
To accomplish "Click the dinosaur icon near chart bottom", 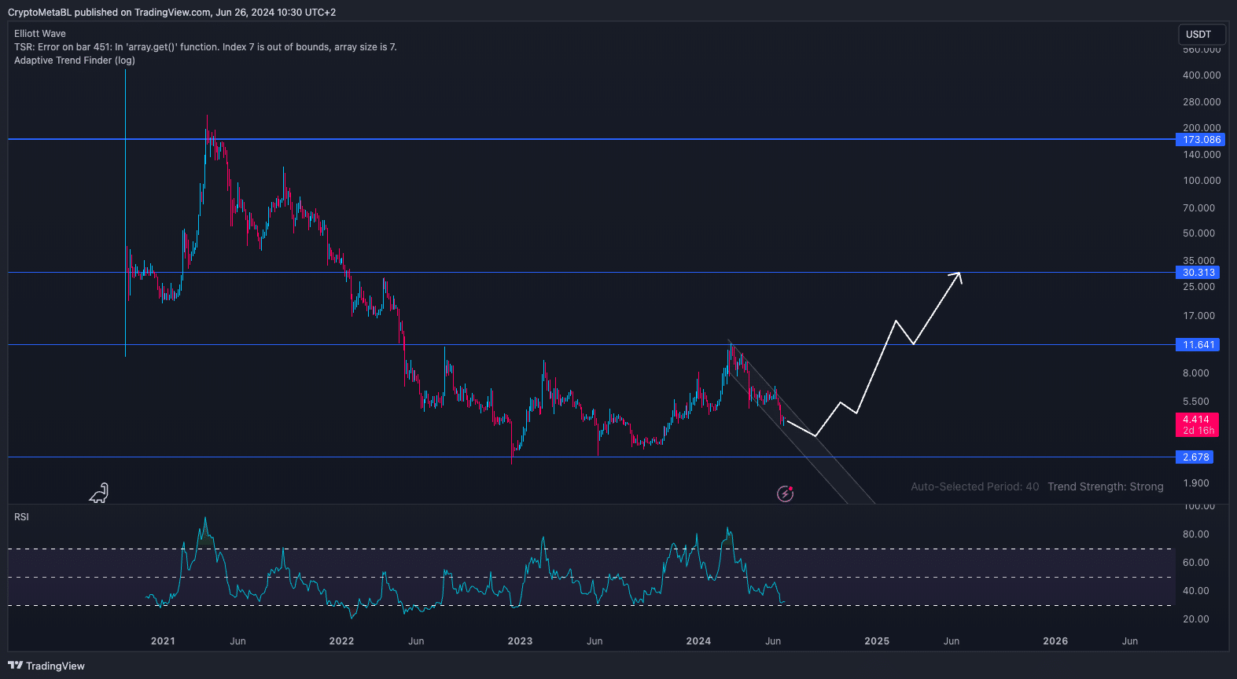I will pos(99,493).
